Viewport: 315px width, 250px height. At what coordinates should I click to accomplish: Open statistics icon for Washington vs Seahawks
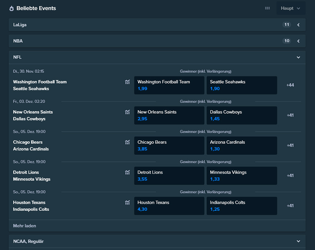[127, 82]
